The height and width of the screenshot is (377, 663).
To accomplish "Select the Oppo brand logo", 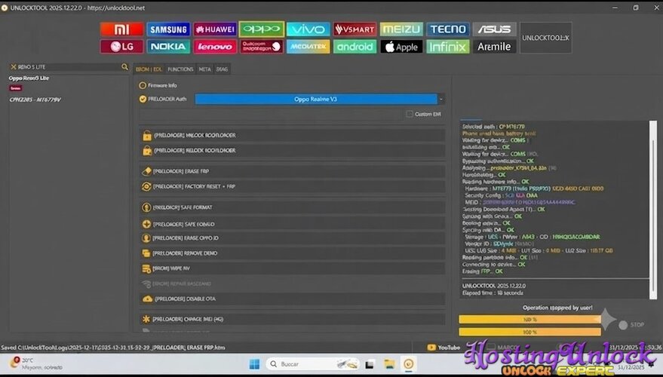I will [261, 29].
